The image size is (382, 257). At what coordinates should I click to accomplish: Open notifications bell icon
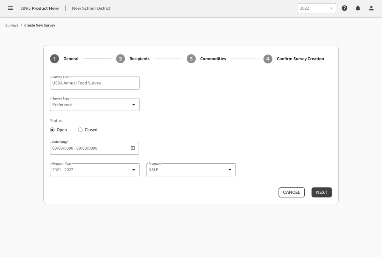click(358, 8)
